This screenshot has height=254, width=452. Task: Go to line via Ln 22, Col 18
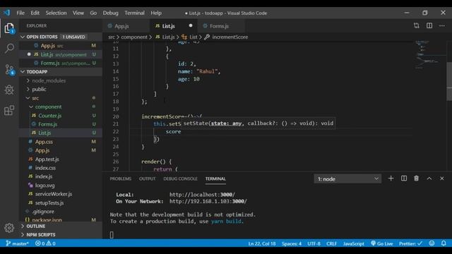[x=262, y=243]
